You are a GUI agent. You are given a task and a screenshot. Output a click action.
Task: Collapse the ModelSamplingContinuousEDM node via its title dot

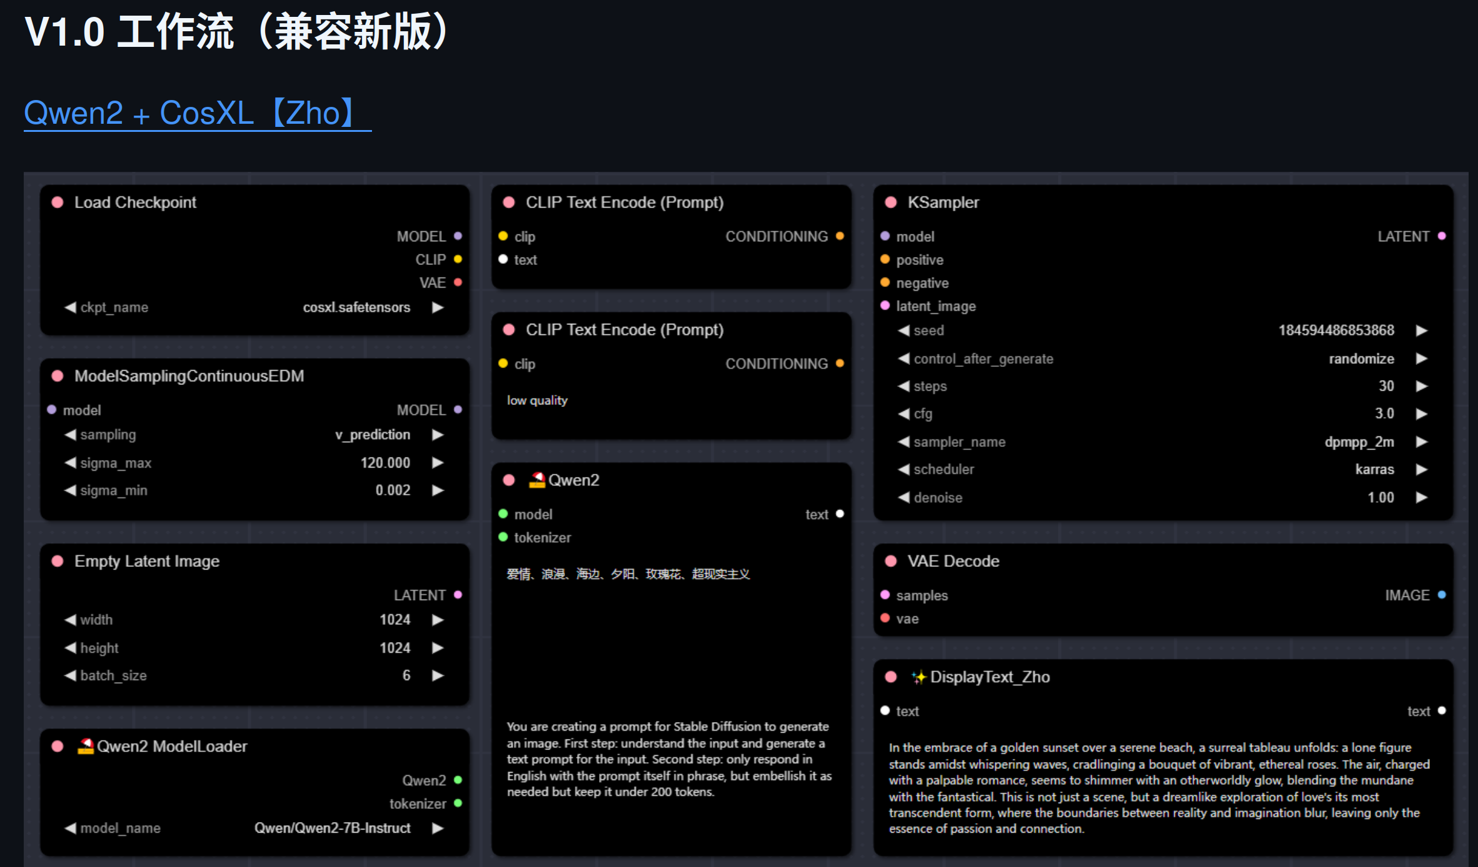58,376
